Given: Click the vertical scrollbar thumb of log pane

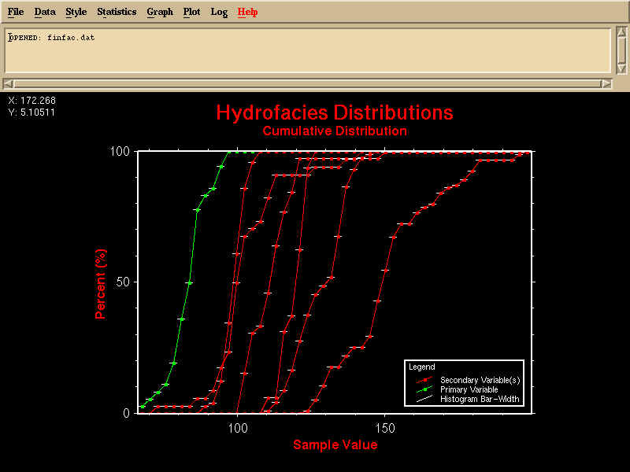Looking at the screenshot, I should click(x=621, y=50).
